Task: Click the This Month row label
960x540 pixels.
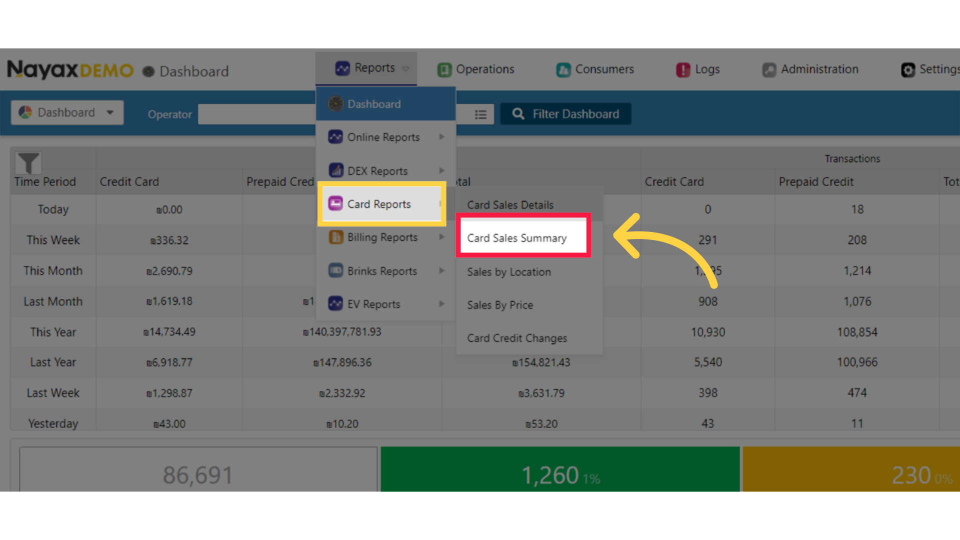Action: (53, 270)
